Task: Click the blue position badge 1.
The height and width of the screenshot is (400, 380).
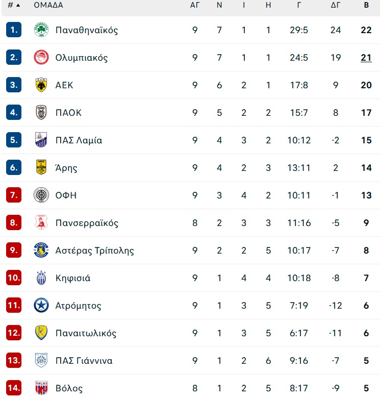Action: pyautogui.click(x=13, y=30)
